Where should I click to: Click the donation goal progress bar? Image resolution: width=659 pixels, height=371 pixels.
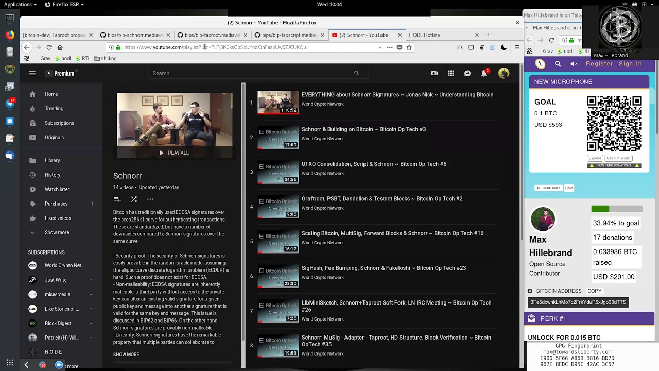[x=617, y=209]
